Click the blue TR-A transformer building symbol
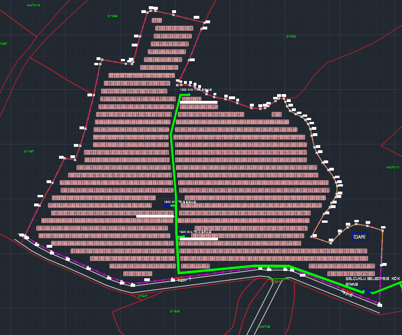 point(186,95)
